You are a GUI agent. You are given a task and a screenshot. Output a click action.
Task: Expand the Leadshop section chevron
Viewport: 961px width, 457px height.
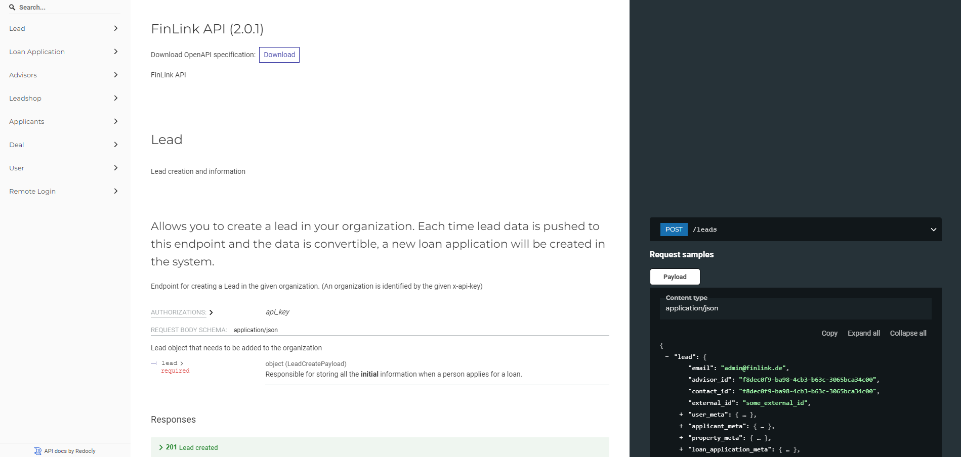point(116,98)
